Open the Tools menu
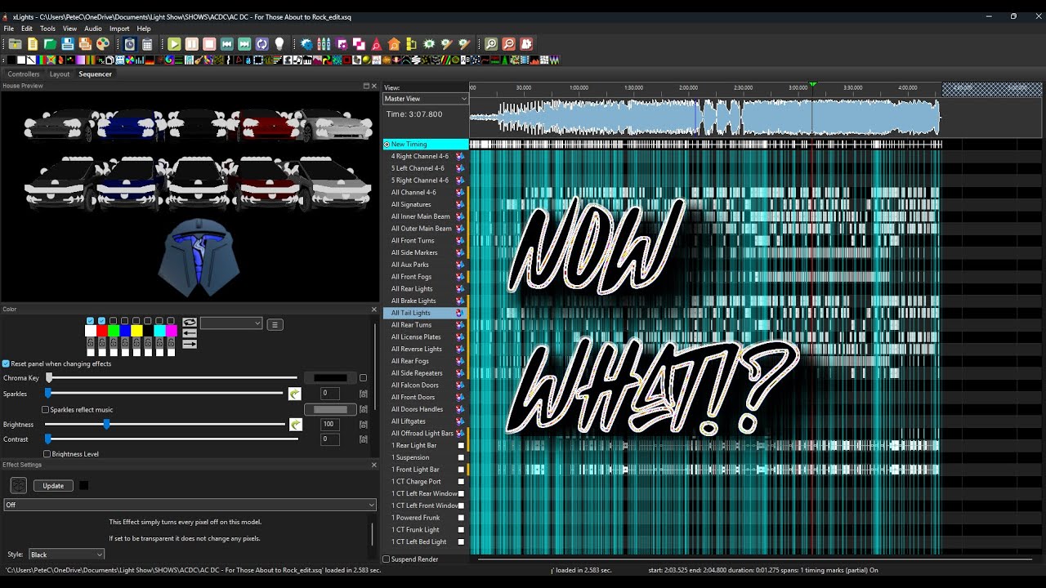This screenshot has height=588, width=1046. tap(47, 29)
